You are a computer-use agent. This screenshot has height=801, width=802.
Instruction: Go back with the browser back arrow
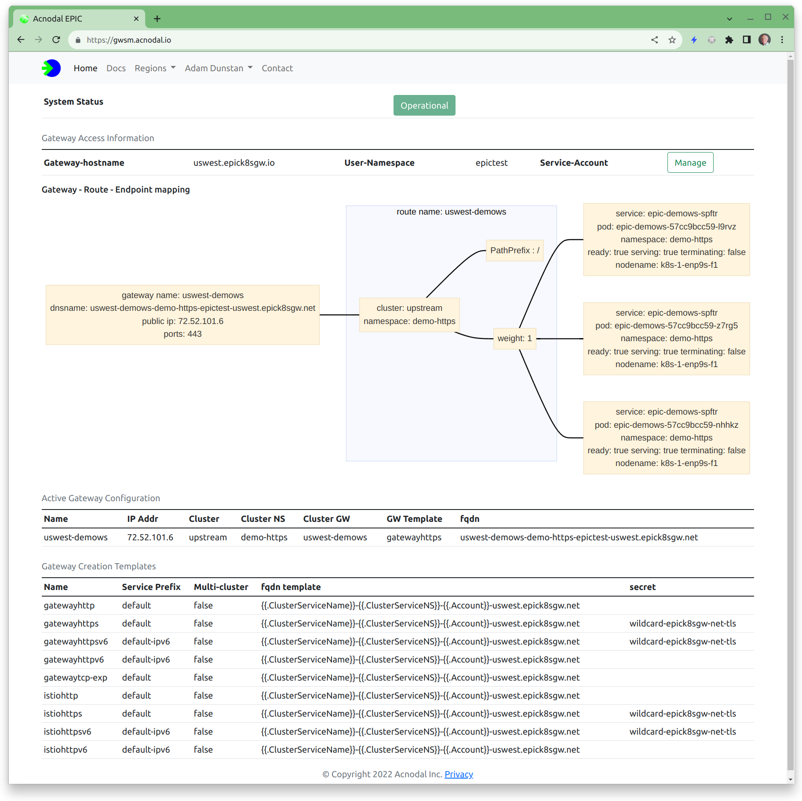[21, 40]
